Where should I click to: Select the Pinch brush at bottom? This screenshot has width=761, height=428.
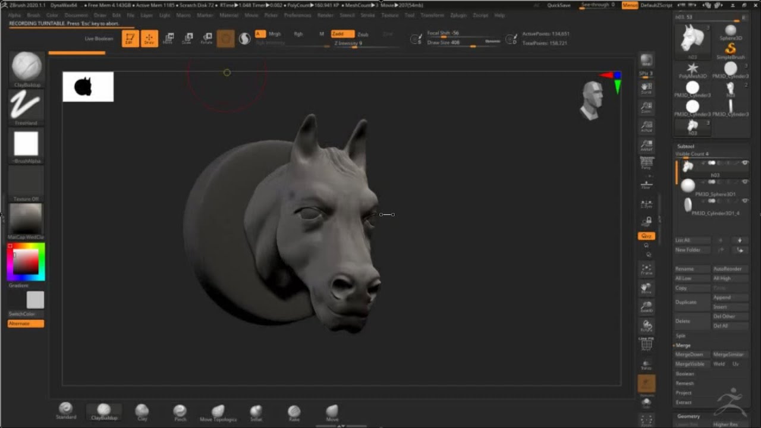click(x=180, y=412)
